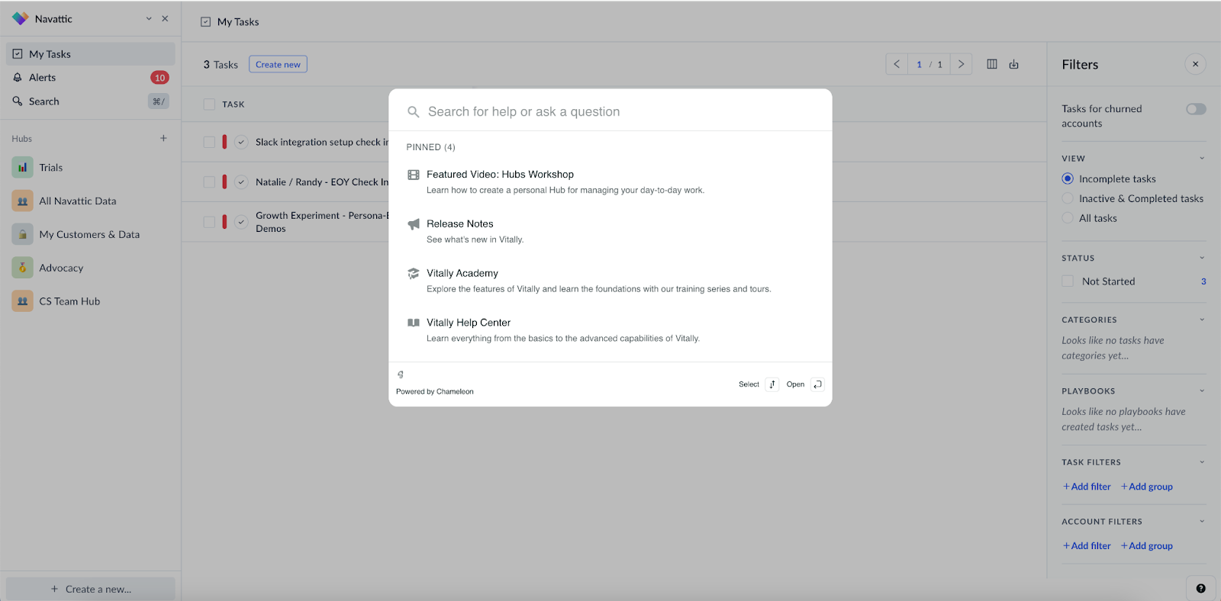1221x601 pixels.
Task: Click Add filter under Task Filters
Action: (x=1087, y=487)
